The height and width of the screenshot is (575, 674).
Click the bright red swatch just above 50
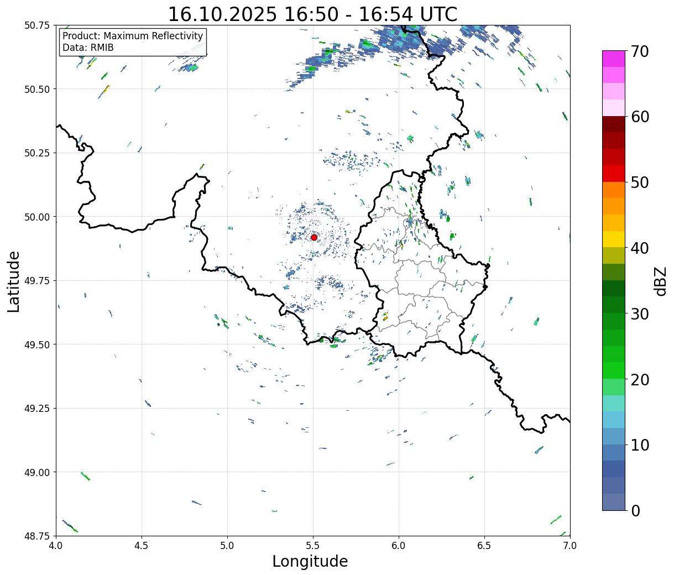614,174
